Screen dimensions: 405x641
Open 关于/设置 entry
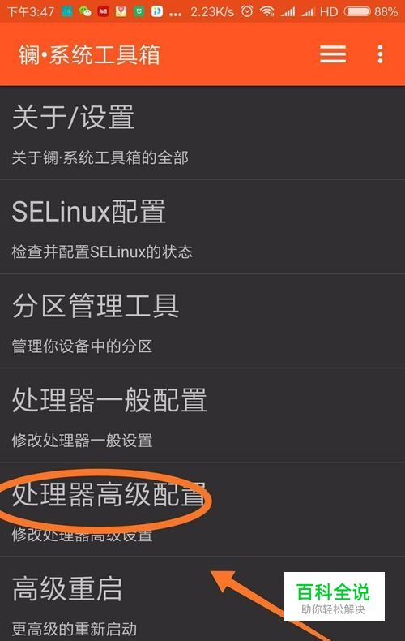click(202, 133)
